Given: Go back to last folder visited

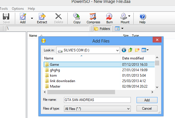Looking at the screenshot, I should (124, 50).
